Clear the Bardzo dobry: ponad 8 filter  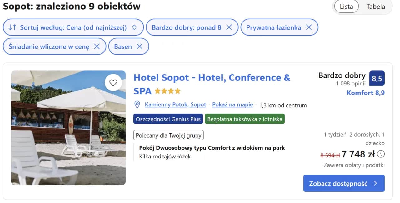230,27
